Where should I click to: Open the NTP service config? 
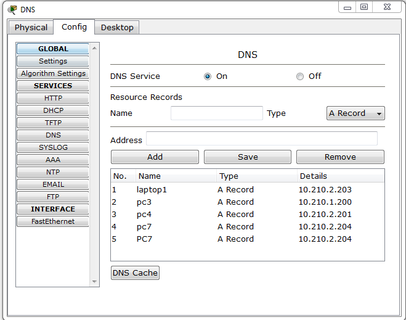pyautogui.click(x=53, y=172)
